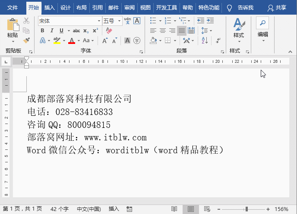Screen dimensions: 297x214
Task: Click the Clear Formatting eraser icon
Action: (109, 31)
